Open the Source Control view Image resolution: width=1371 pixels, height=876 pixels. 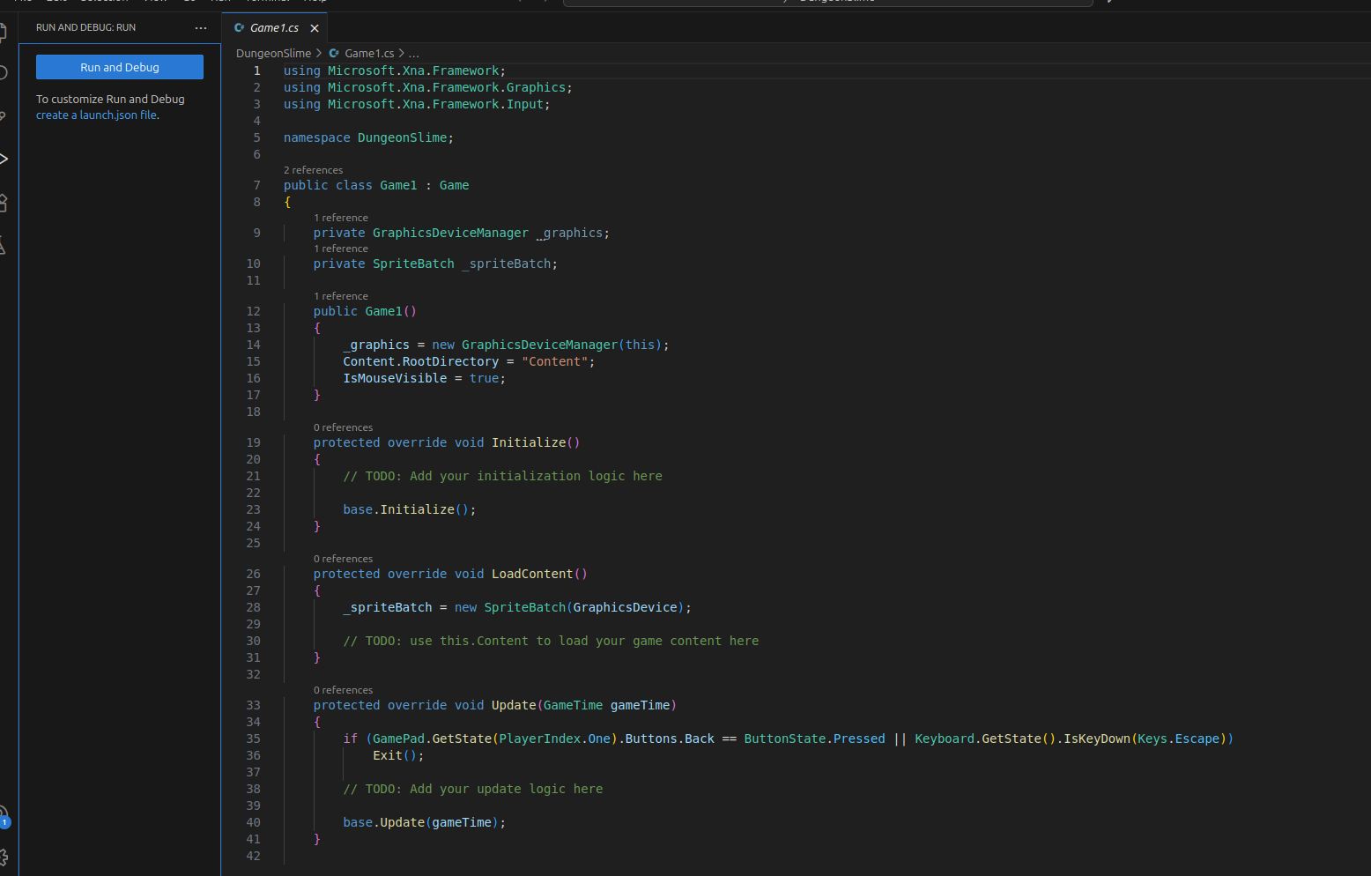pos(4,116)
